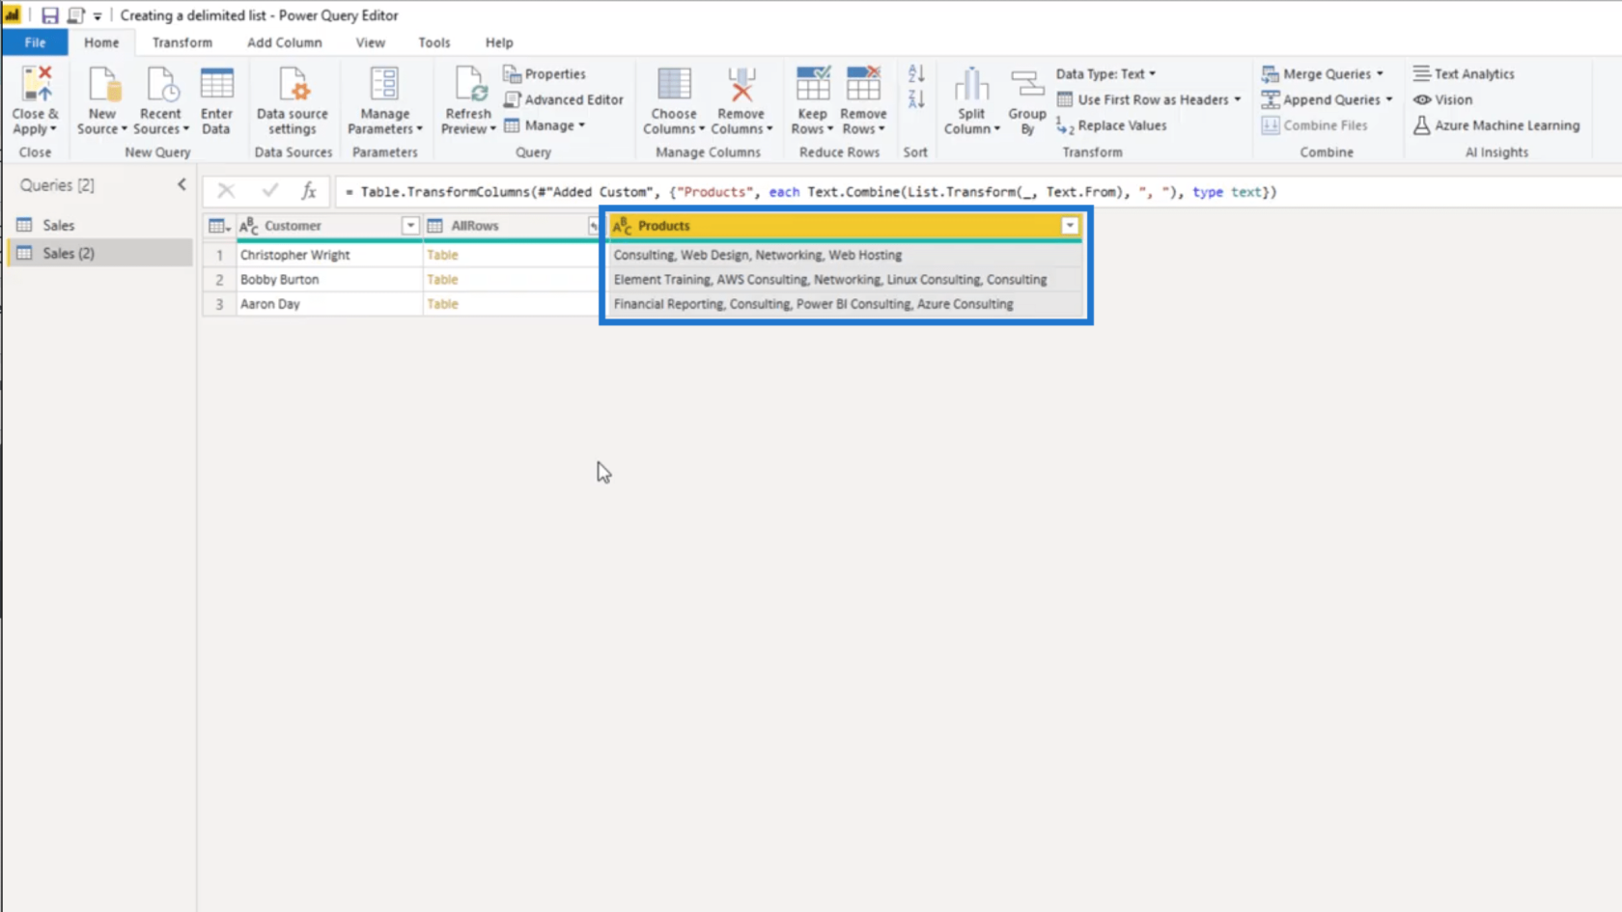Click the Choose Columns icon
Viewport: 1622px width, 912px height.
pyautogui.click(x=674, y=85)
